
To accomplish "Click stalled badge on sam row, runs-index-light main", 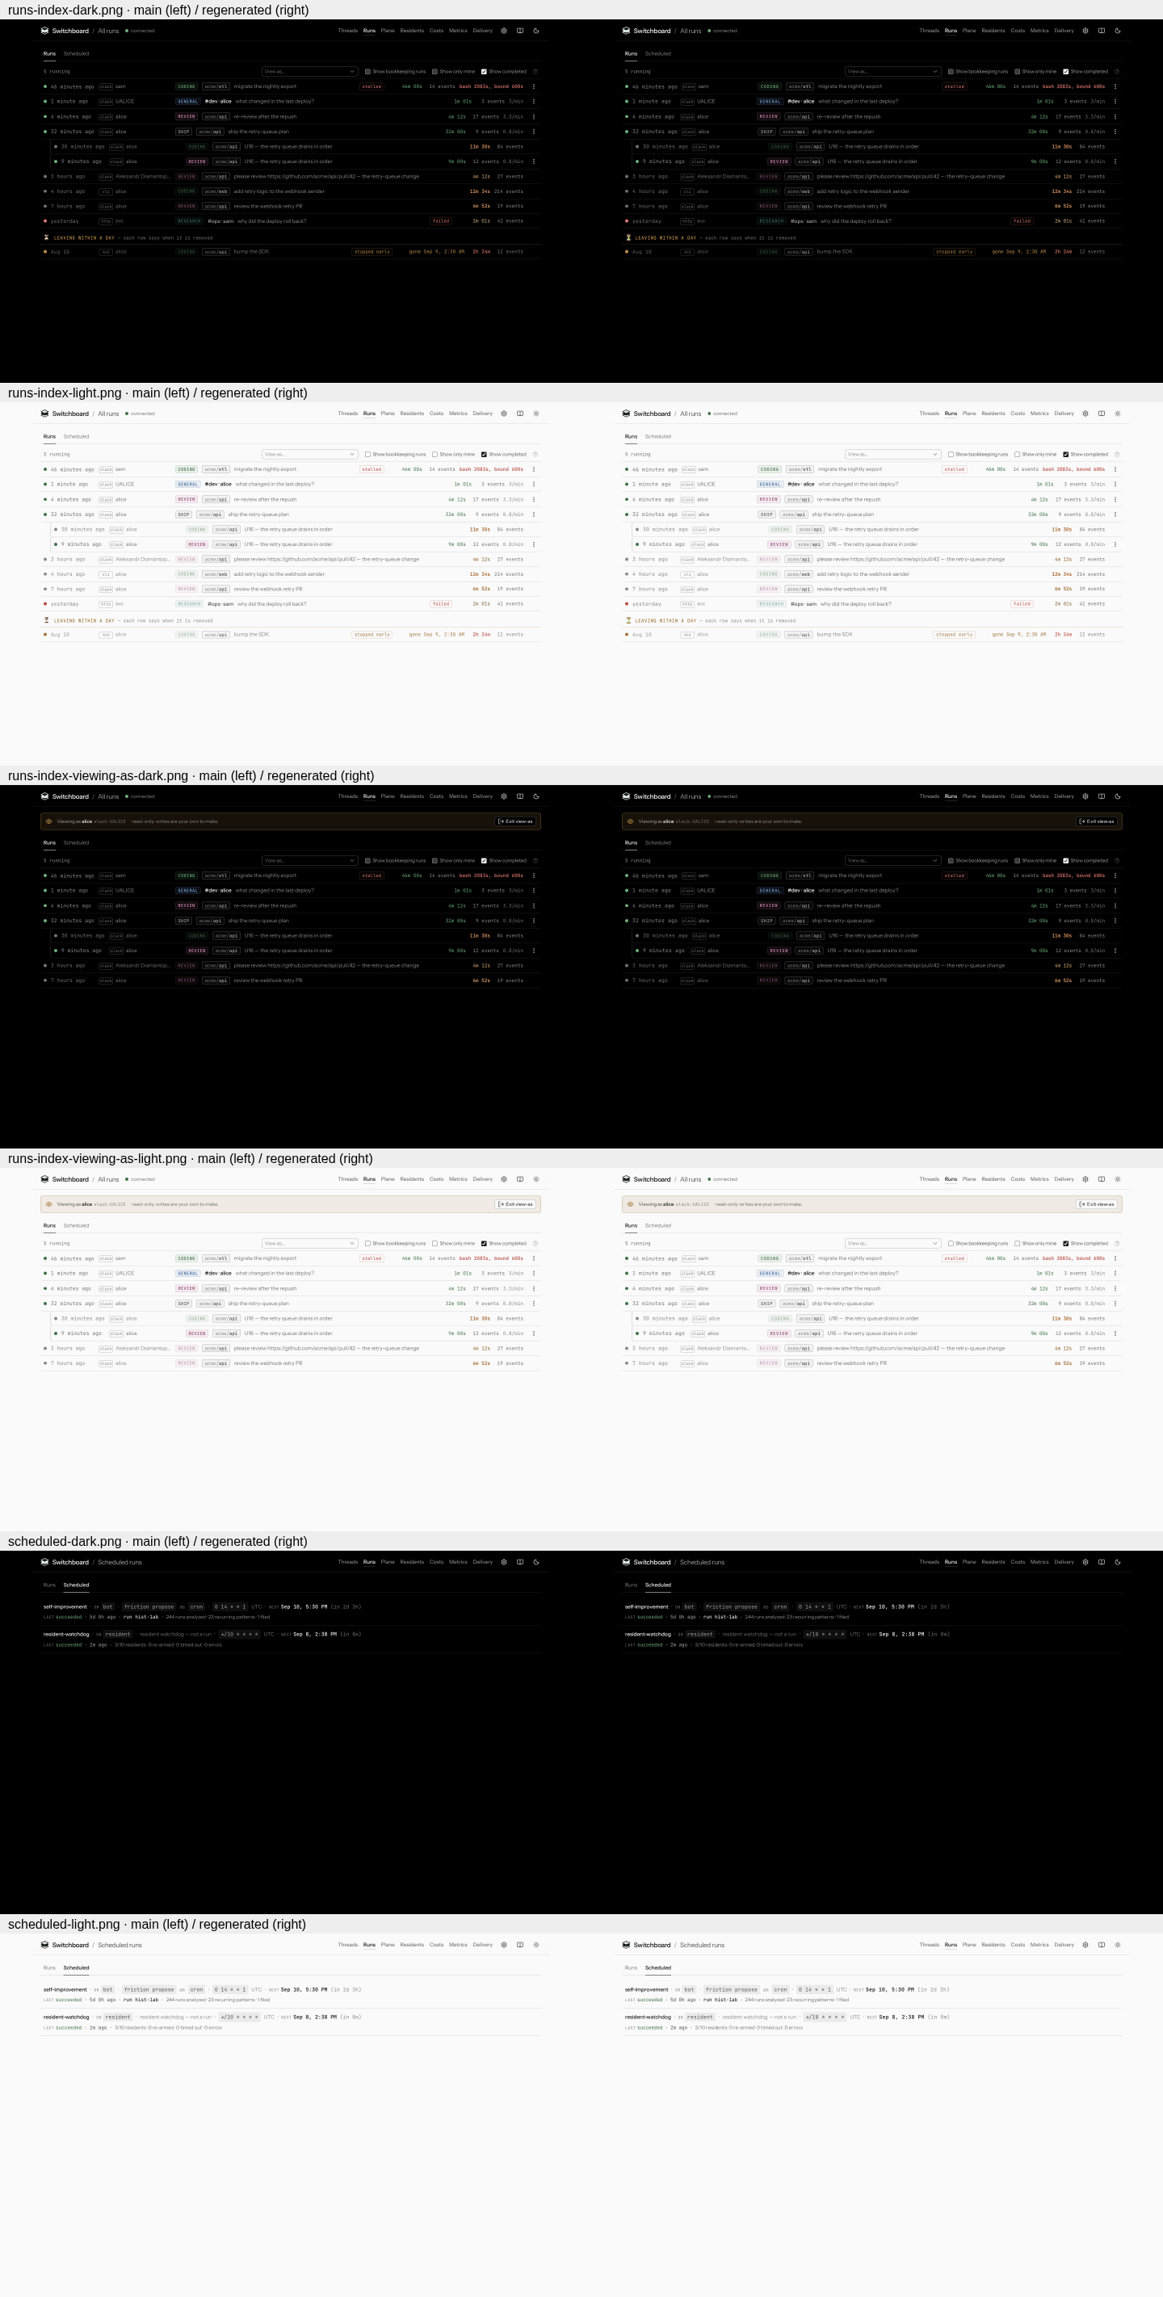I will point(372,469).
